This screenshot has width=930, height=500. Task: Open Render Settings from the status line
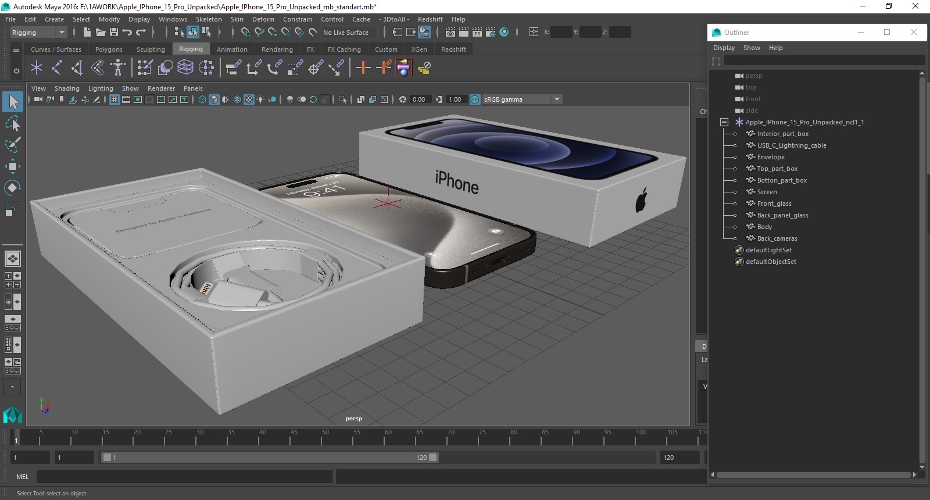point(491,33)
